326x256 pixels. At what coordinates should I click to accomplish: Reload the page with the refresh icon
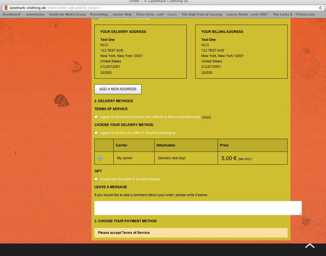coord(320,8)
